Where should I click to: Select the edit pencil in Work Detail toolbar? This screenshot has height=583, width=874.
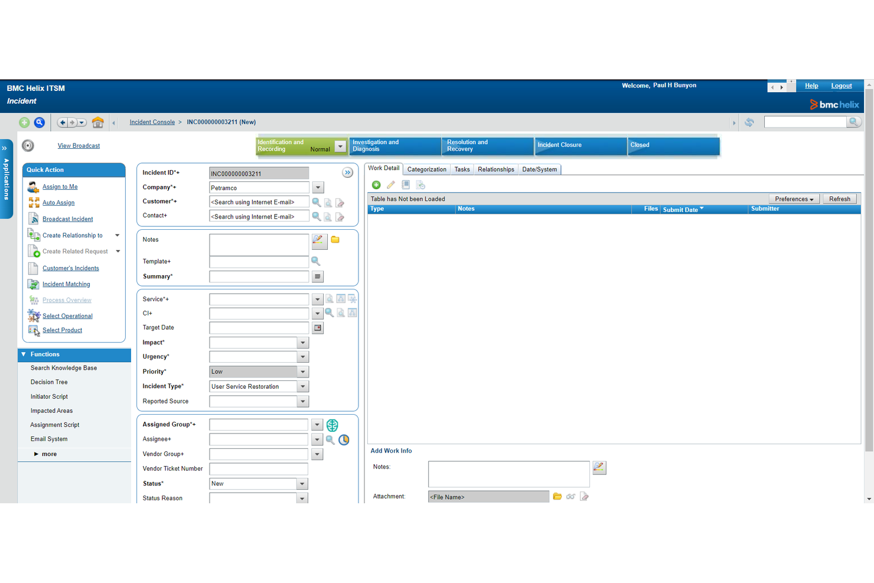(x=391, y=185)
